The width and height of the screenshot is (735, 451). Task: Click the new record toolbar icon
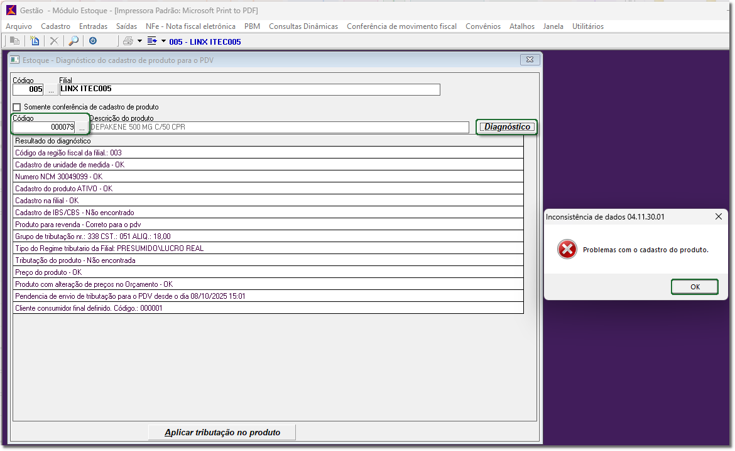click(34, 42)
